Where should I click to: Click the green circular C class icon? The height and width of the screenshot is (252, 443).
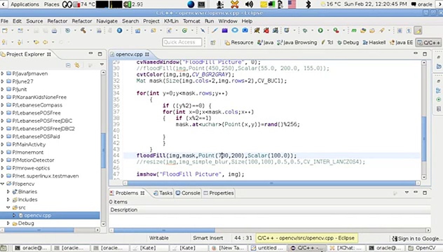pos(185,31)
